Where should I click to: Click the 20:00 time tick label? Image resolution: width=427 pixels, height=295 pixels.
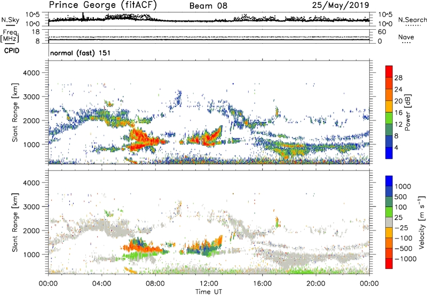(315, 284)
